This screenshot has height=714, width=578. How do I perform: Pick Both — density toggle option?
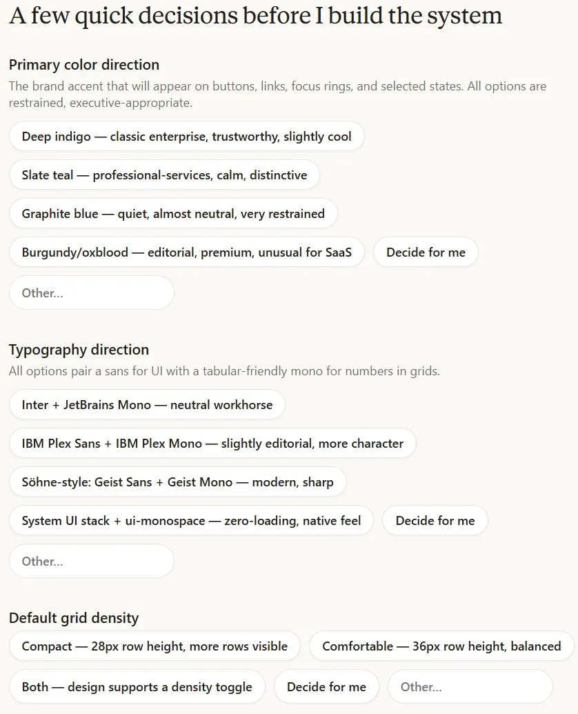click(x=137, y=686)
